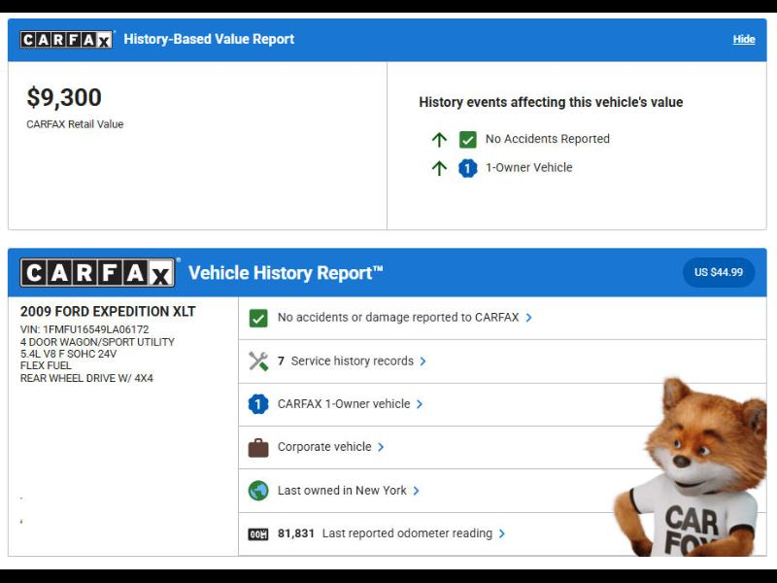Viewport: 777px width, 583px height.
Task: Expand the Service history records chevron
Action: click(423, 361)
